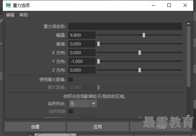The width and height of the screenshot is (196, 136).
Task: Click the 应用 button
Action: tap(98, 127)
